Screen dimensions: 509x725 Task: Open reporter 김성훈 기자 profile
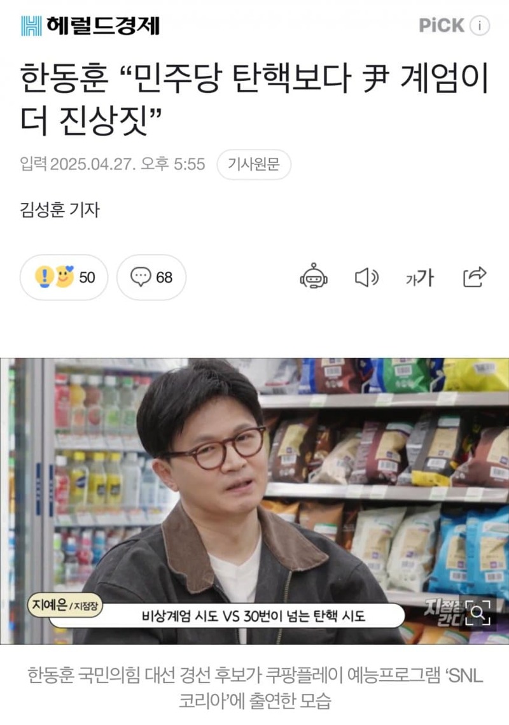pos(60,209)
